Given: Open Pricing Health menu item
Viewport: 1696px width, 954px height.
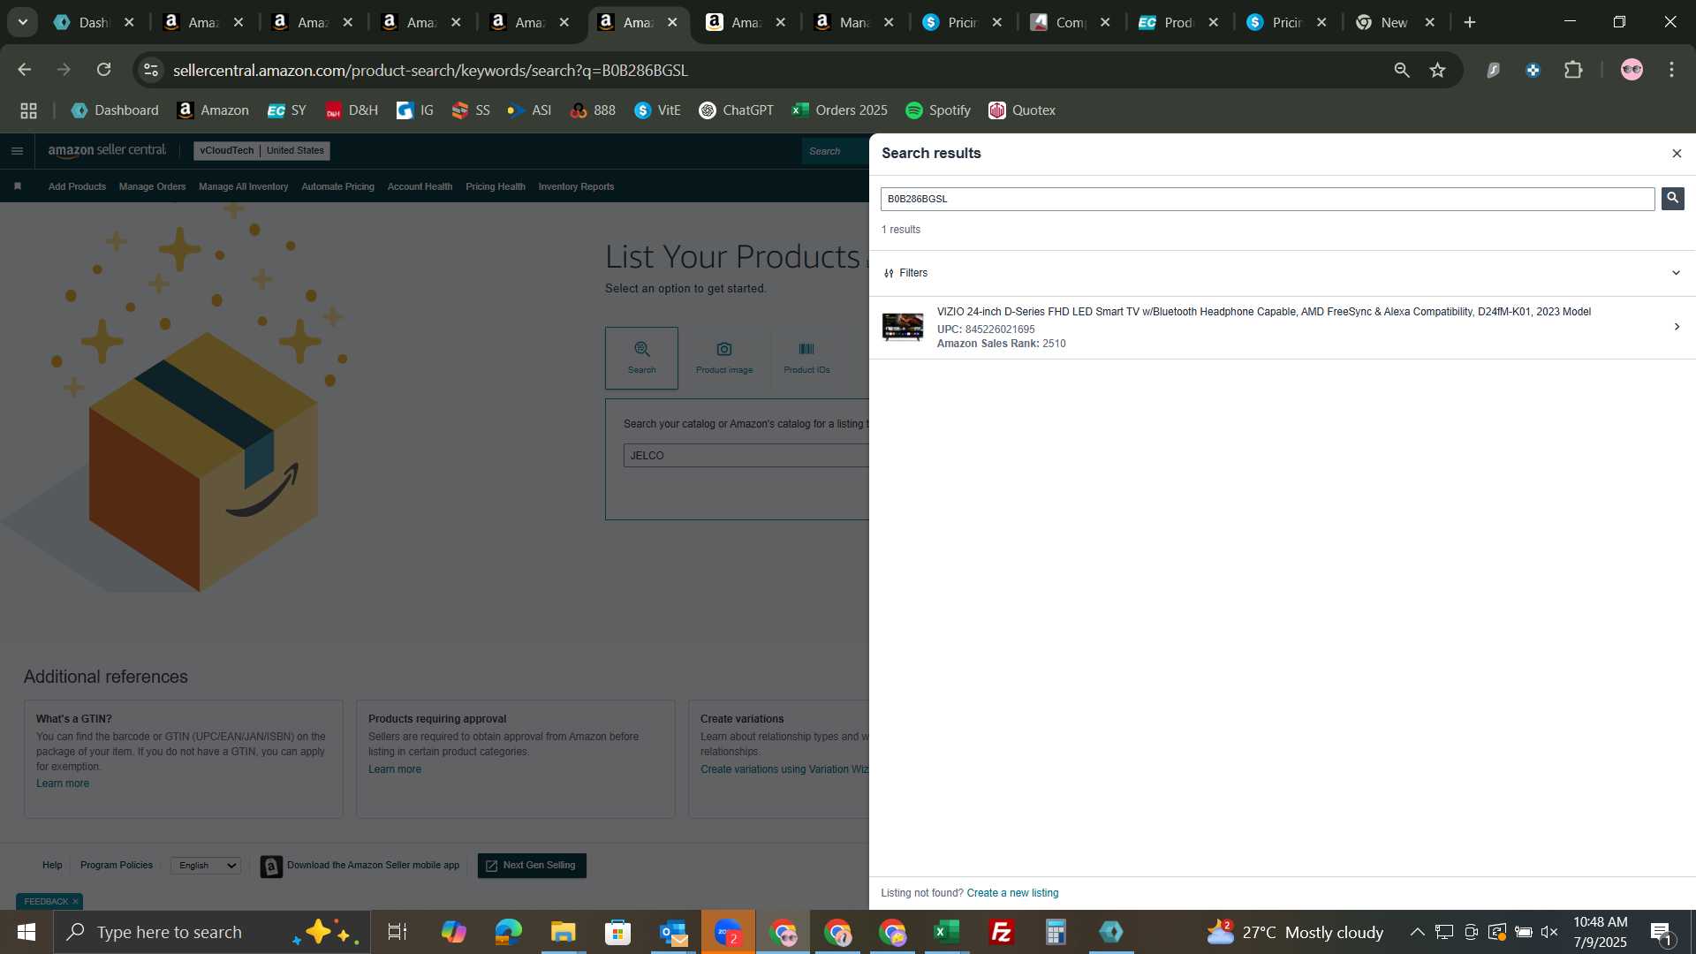Looking at the screenshot, I should tap(495, 186).
